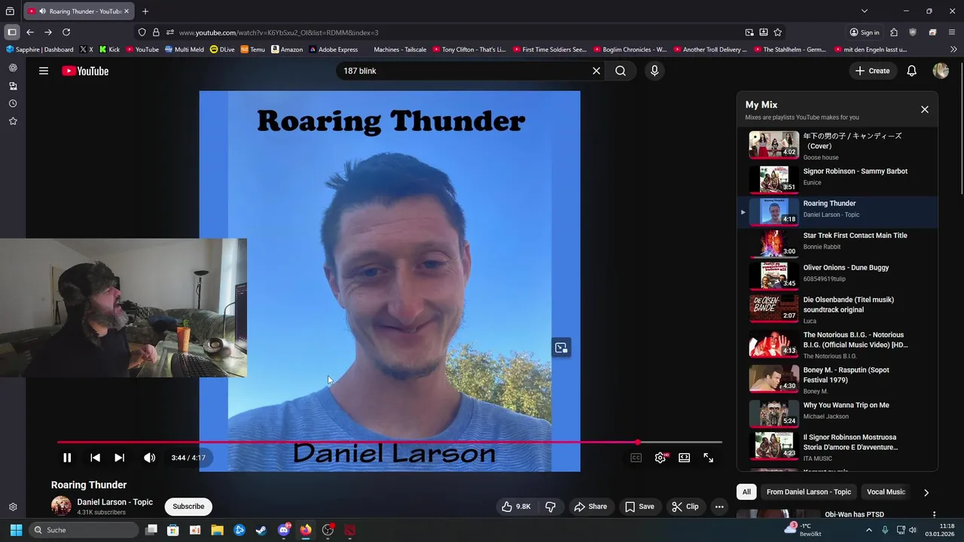Image resolution: width=964 pixels, height=542 pixels.
Task: Go to YouTube home via logo
Action: pos(85,71)
